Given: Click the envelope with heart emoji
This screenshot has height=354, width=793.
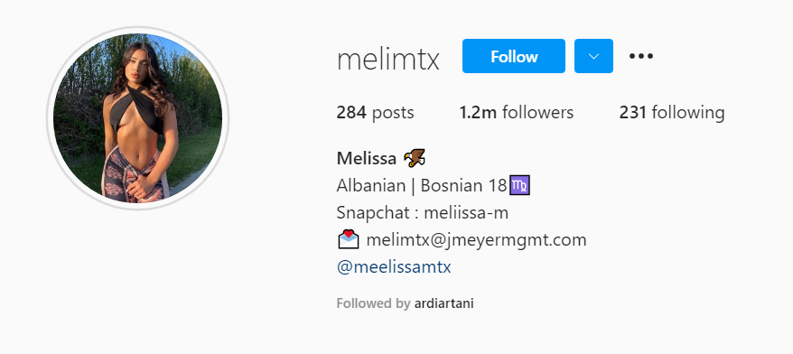Looking at the screenshot, I should pos(348,239).
